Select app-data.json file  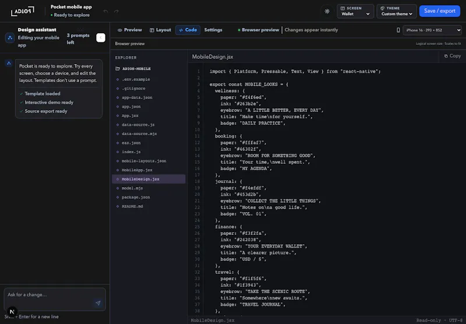pos(149,97)
